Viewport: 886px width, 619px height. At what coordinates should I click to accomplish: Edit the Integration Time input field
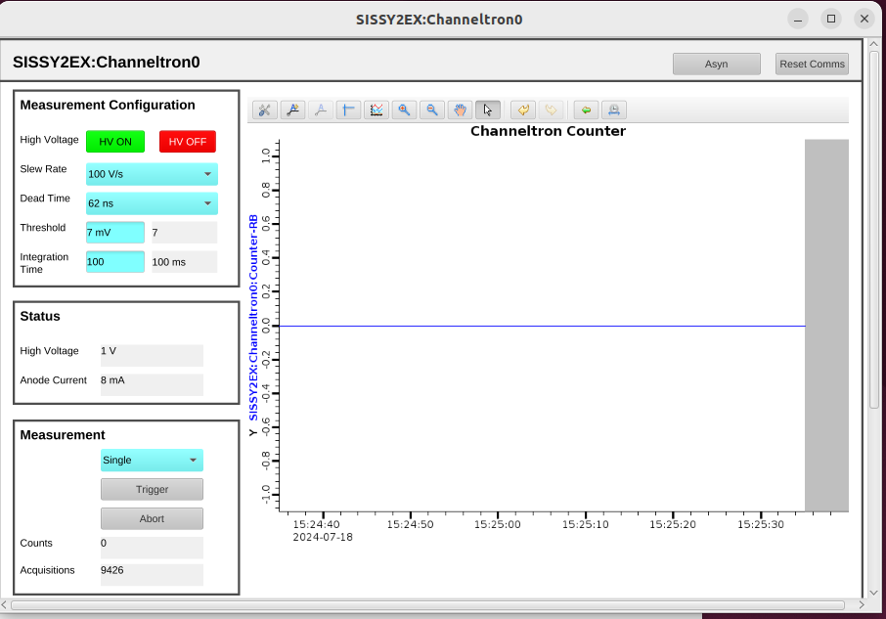(115, 261)
